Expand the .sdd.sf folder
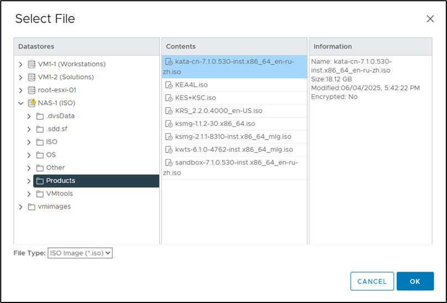Screen dimensions: 447x303 coord(29,129)
